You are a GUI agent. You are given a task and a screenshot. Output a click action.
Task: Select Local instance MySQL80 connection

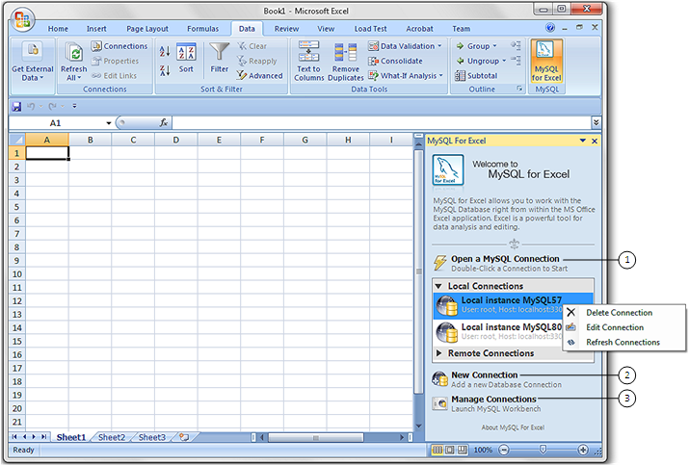[x=498, y=331]
